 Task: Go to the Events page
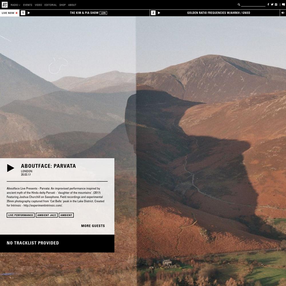coord(27,5)
